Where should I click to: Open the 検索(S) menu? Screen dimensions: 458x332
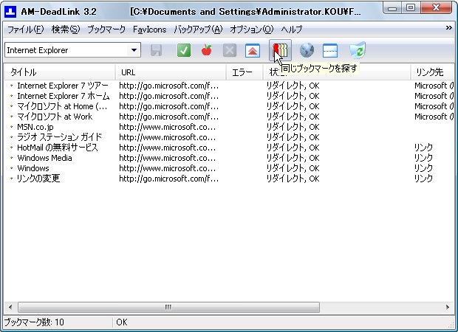66,30
